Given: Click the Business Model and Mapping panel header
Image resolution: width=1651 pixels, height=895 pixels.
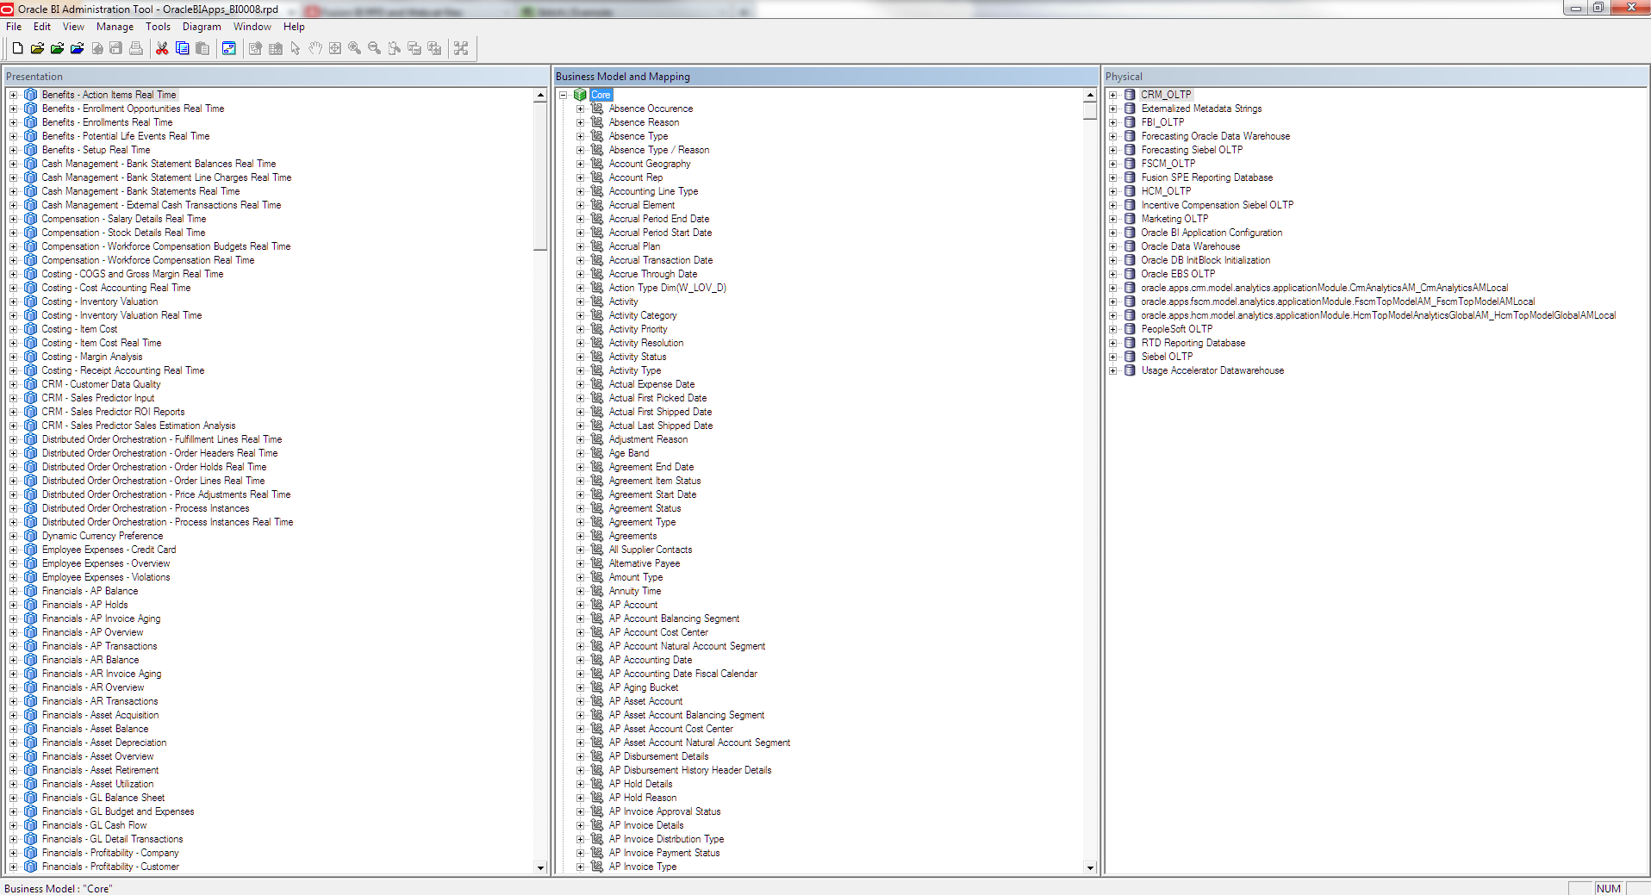Looking at the screenshot, I should coord(825,76).
